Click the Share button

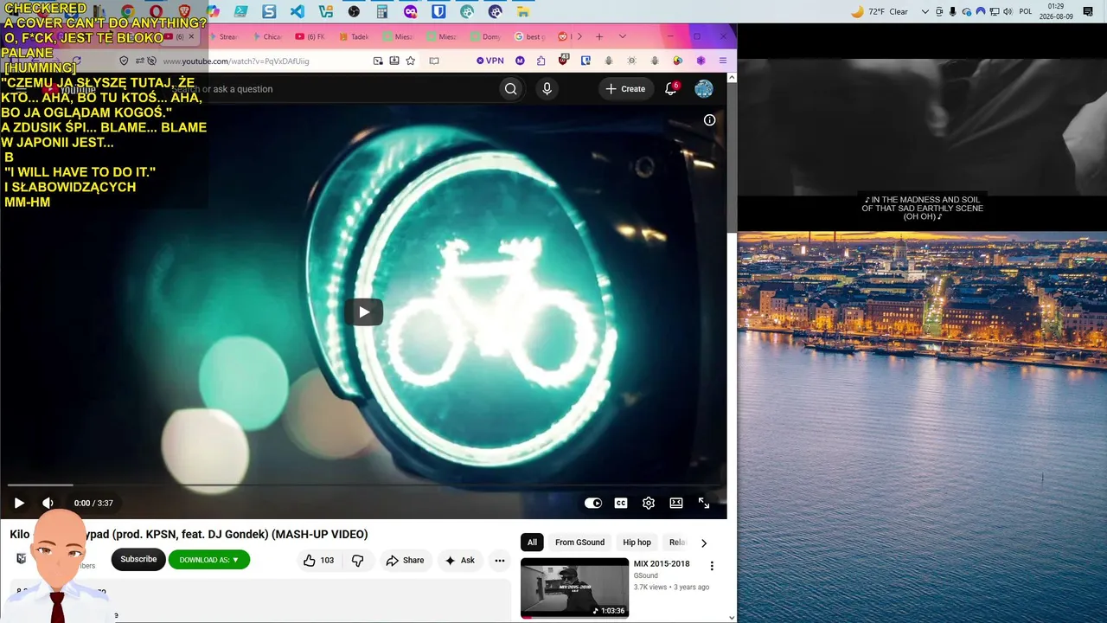[x=405, y=561]
